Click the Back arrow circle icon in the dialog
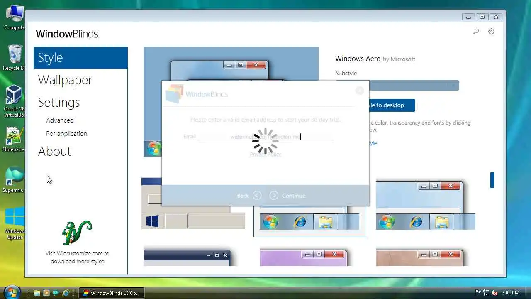531x299 pixels. tap(257, 195)
